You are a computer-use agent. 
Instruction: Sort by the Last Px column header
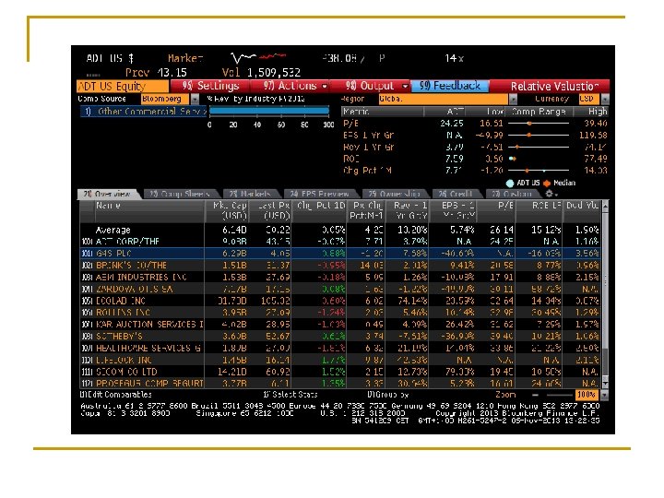271,211
